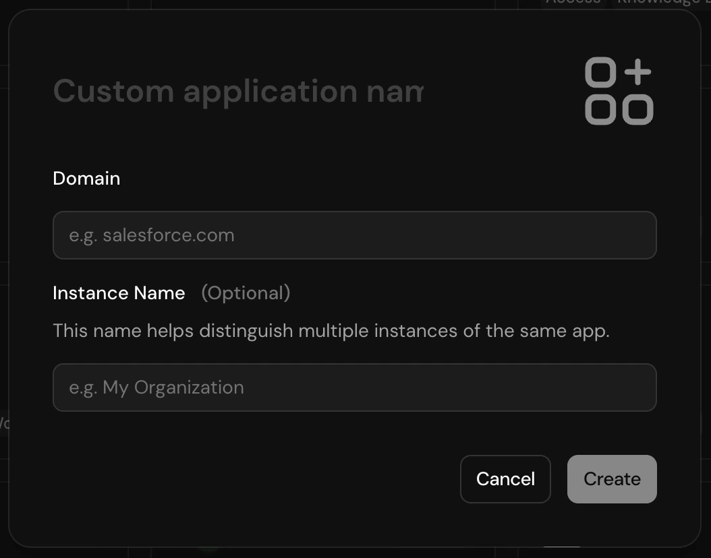711x558 pixels.
Task: Click the My Organization placeholder text
Action: 157,387
